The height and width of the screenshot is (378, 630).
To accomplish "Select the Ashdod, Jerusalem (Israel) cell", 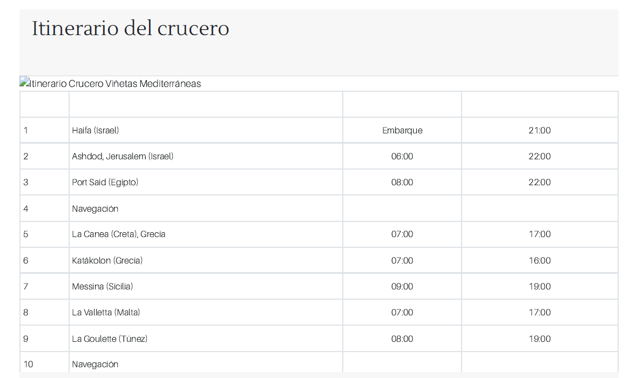I will pos(123,156).
